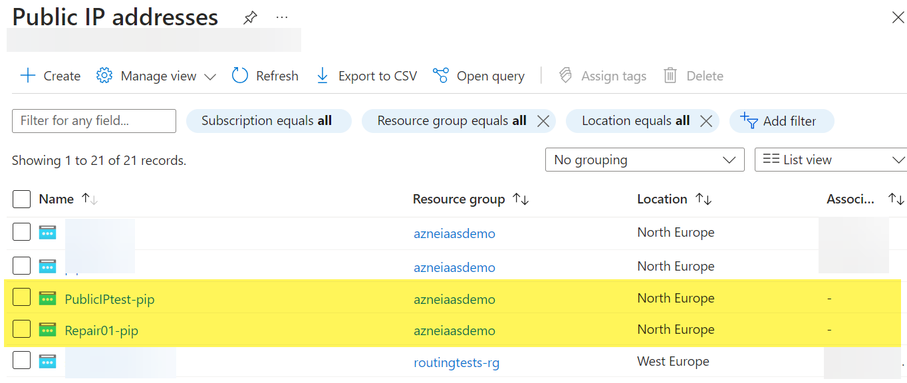Viewport: 907px width, 383px height.
Task: Sort by the Location column header
Action: [x=704, y=199]
